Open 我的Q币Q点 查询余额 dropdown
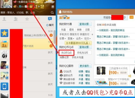The image size is (135, 98). point(85,47)
